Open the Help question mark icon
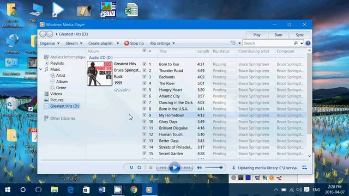This screenshot has height=196, width=349. [308, 44]
